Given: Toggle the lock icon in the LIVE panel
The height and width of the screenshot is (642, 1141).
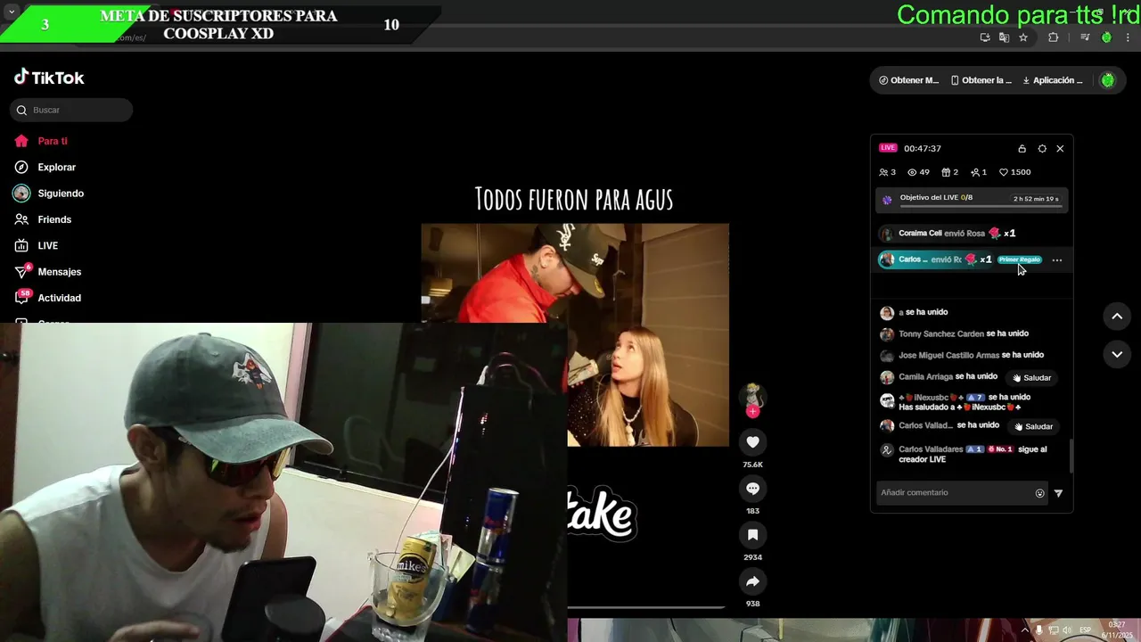Looking at the screenshot, I should point(1022,149).
